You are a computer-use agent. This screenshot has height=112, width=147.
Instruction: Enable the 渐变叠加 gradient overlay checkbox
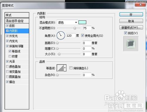point(7,72)
